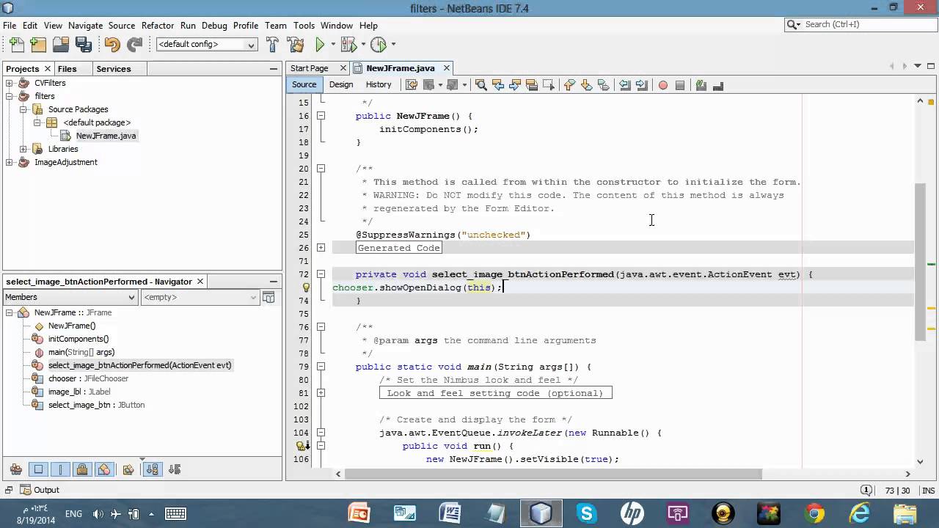Click the editor horizontal scrollbar
The image size is (939, 528).
553,474
